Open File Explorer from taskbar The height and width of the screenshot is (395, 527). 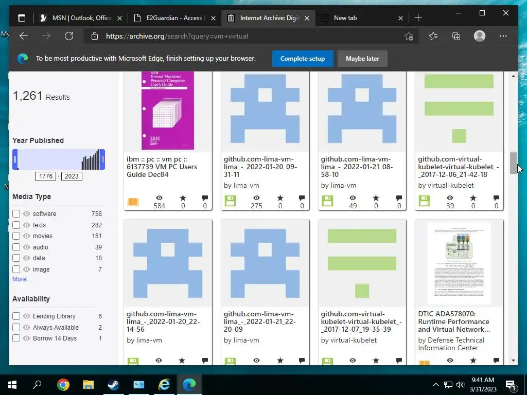pos(89,385)
